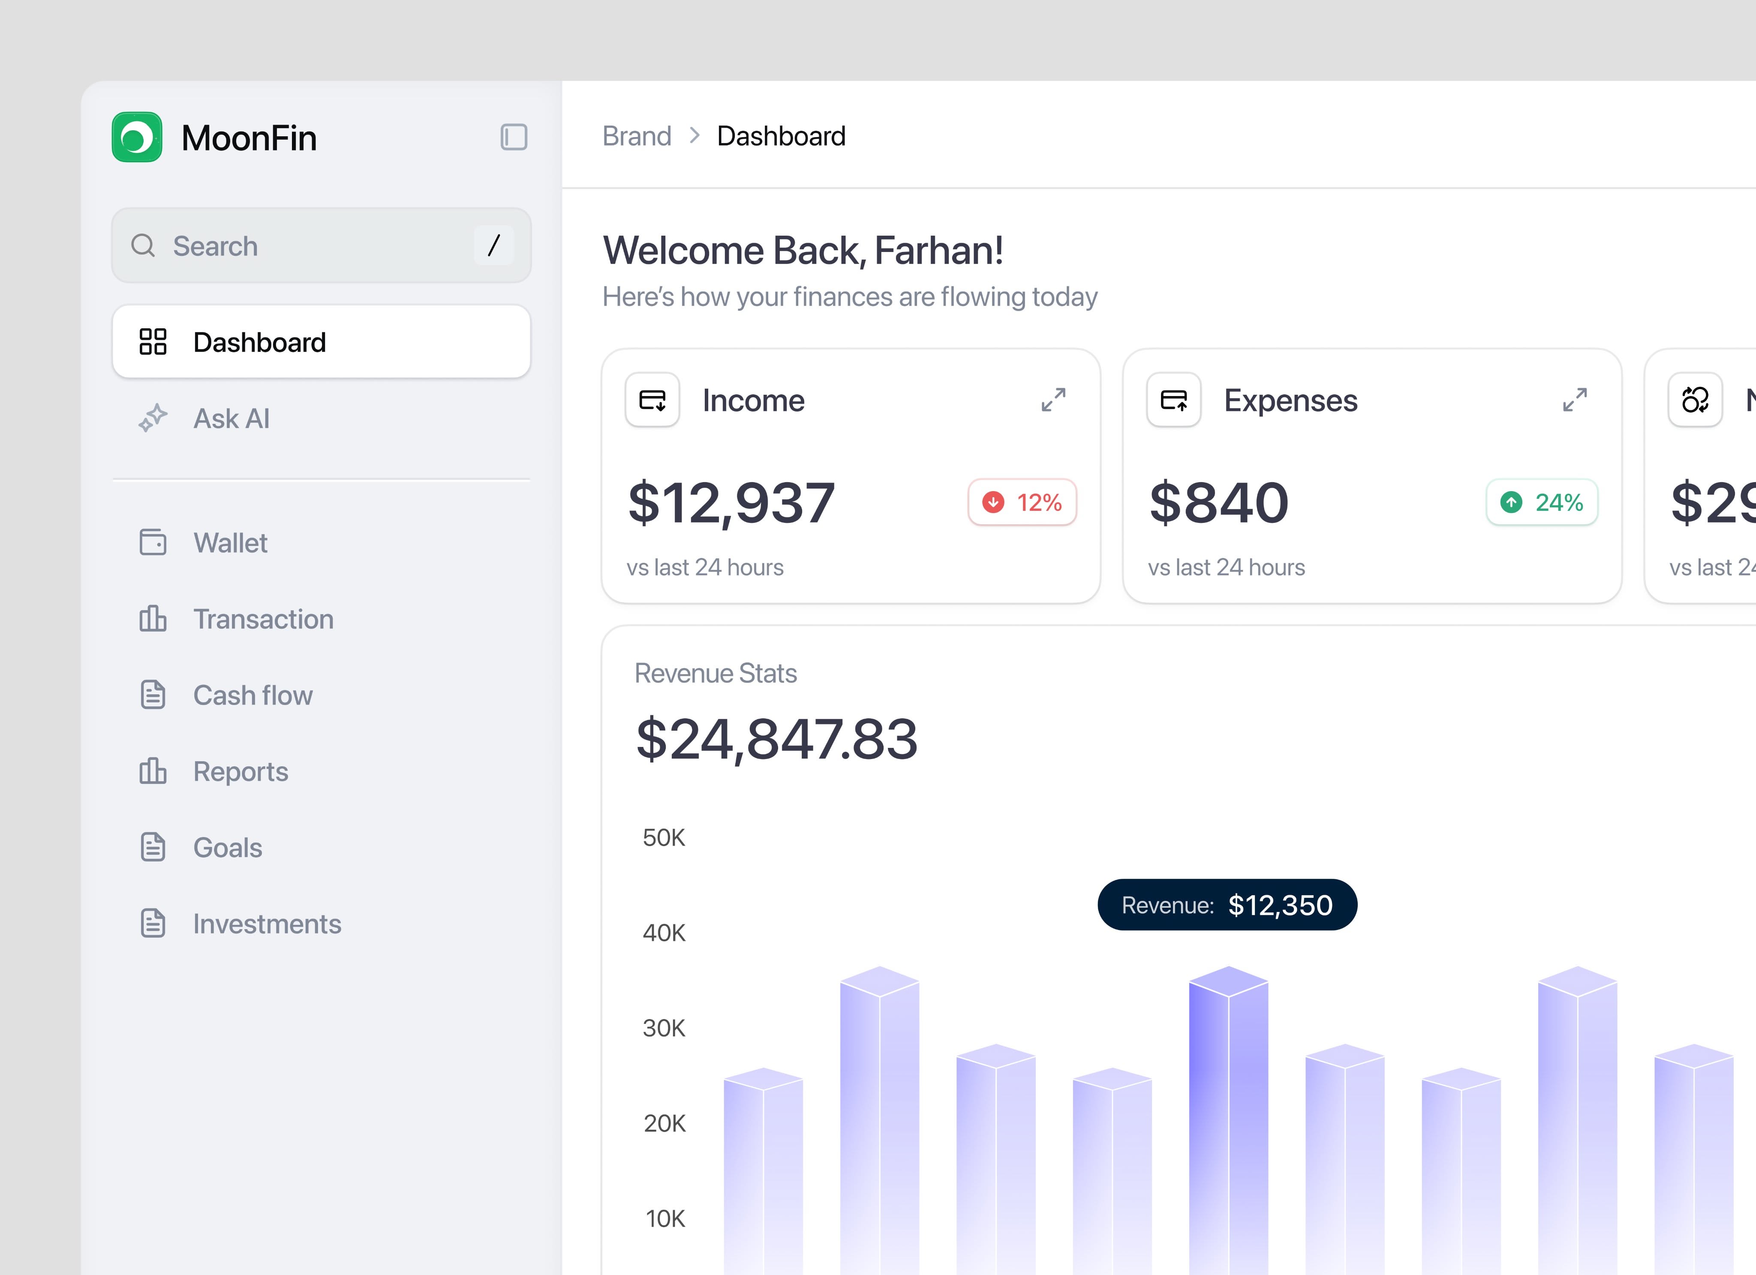Click the Income card wallet icon
This screenshot has width=1756, height=1275.
[652, 399]
